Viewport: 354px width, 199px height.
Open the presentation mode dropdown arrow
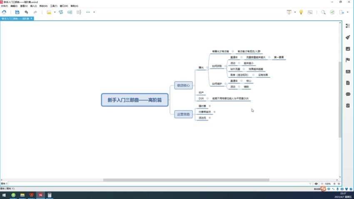[x=295, y=12]
